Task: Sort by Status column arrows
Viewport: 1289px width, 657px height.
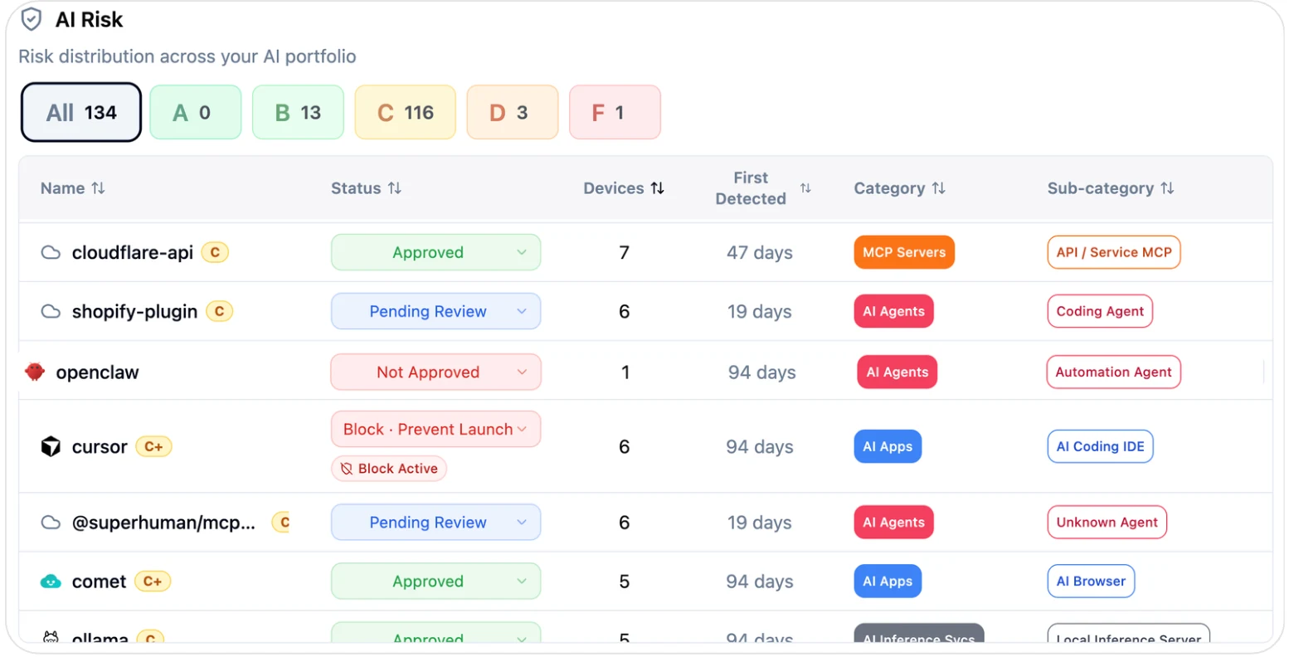Action: tap(395, 188)
